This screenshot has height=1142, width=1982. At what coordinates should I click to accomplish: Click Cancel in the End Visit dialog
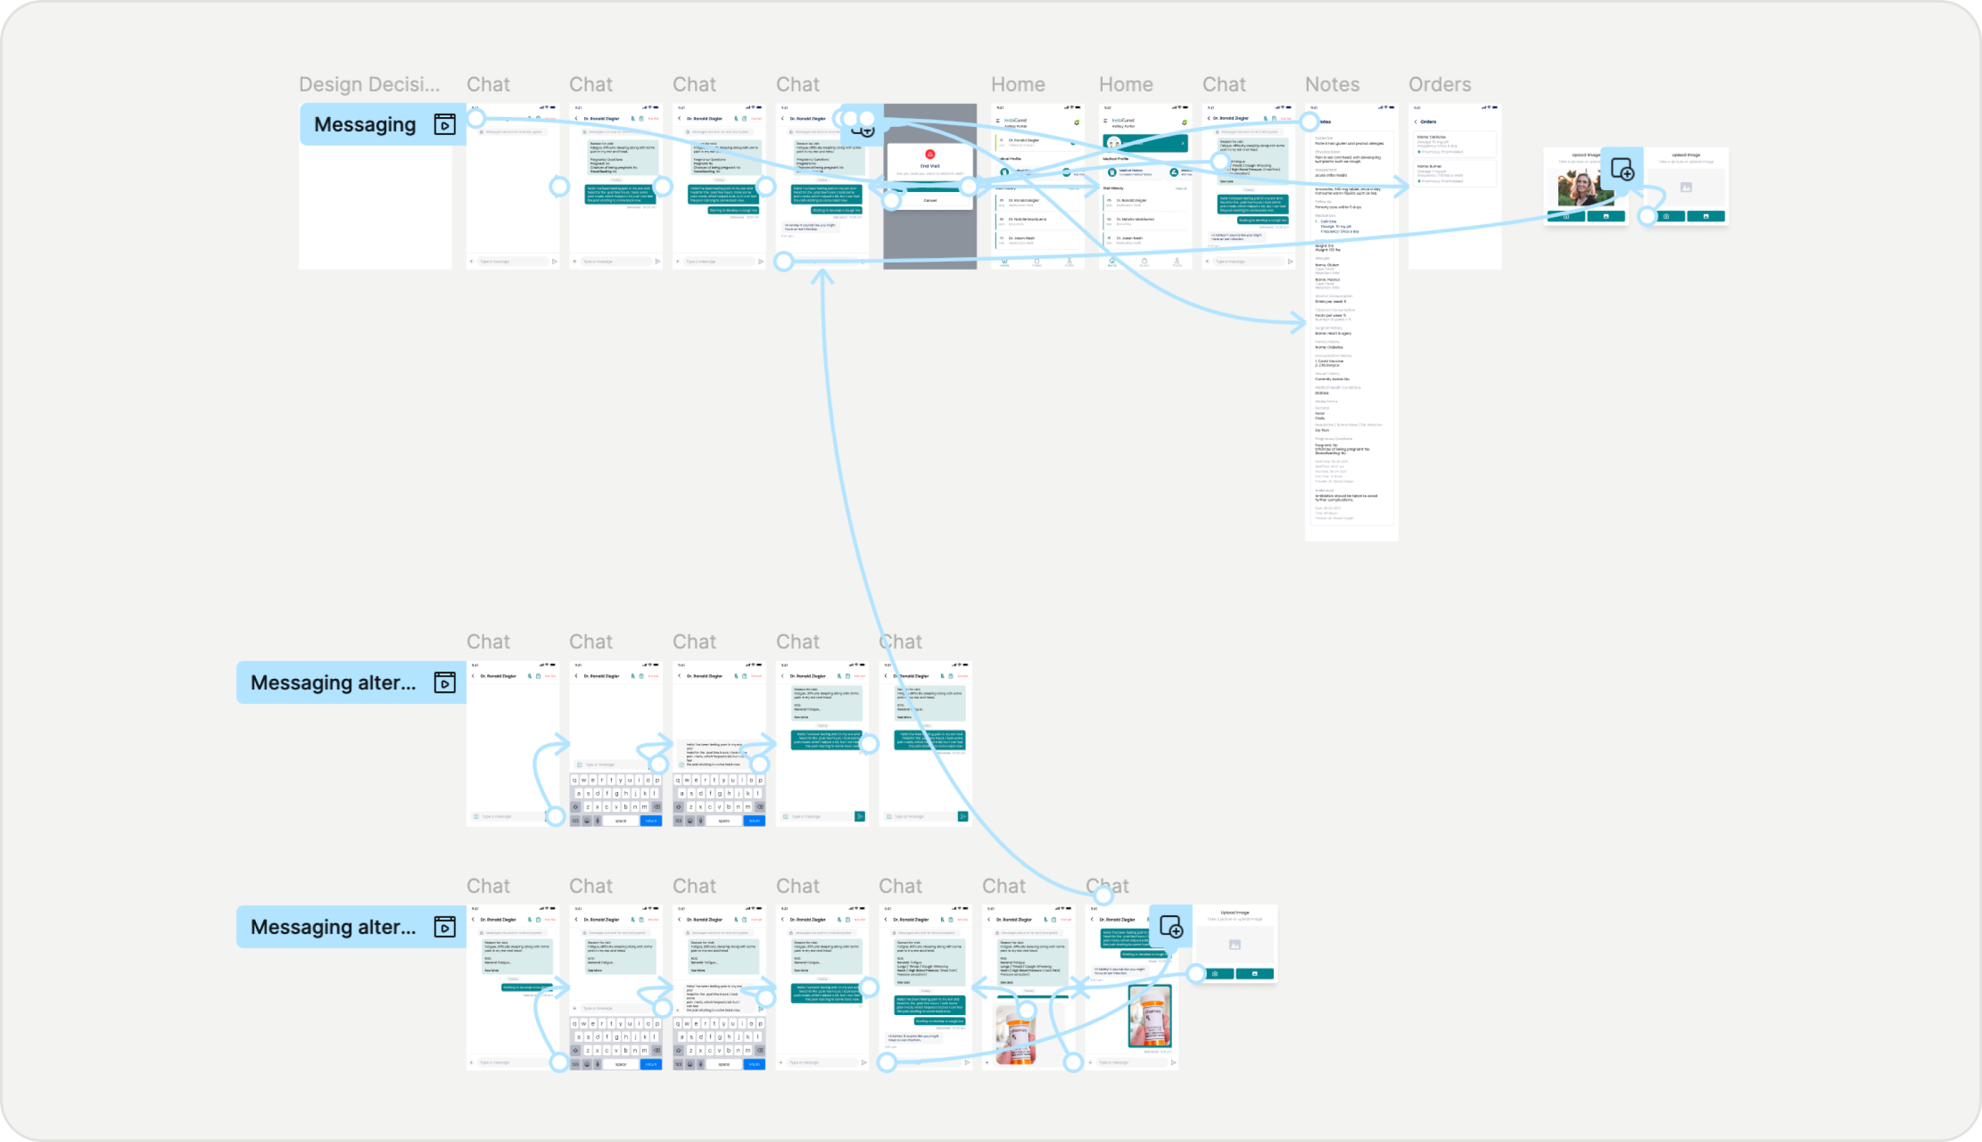(x=930, y=201)
